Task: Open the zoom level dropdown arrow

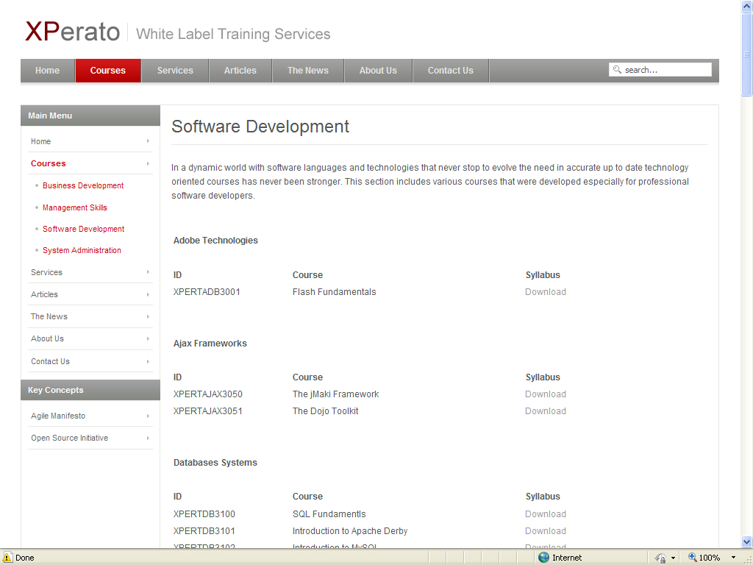Action: 733,558
